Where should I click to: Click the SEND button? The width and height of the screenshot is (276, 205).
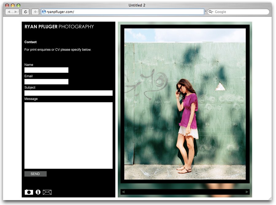35,174
